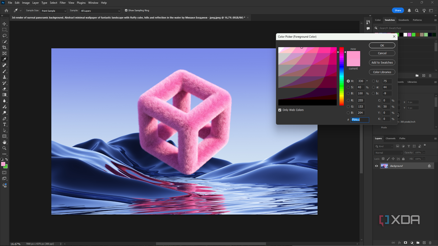The height and width of the screenshot is (246, 438).
Task: Select the Pen tool
Action: point(4,119)
